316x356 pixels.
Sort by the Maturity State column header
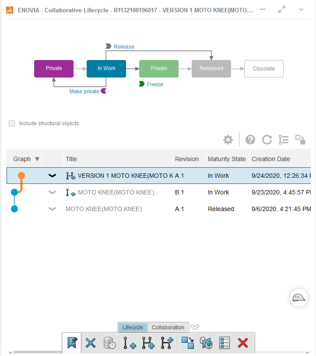pos(228,159)
